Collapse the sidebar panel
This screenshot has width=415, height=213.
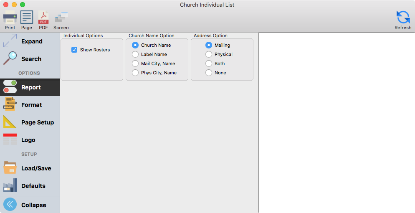click(10, 205)
